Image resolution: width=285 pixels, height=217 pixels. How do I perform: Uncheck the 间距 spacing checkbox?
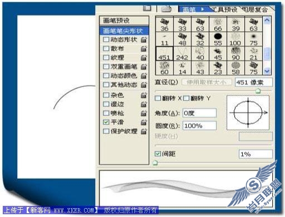[158, 154]
